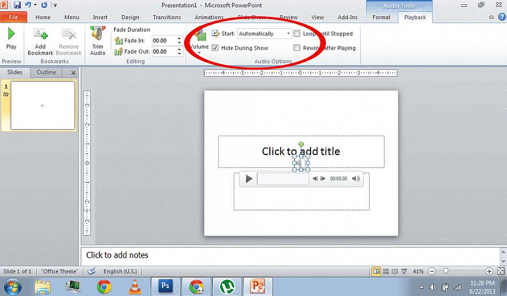
Task: Expand the Quick Access Toolbar customize arrow
Action: 55,5
